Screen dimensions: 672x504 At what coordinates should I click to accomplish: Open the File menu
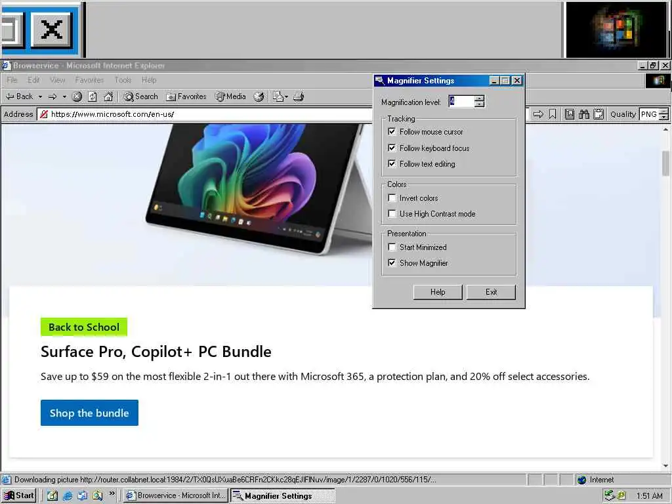click(12, 80)
